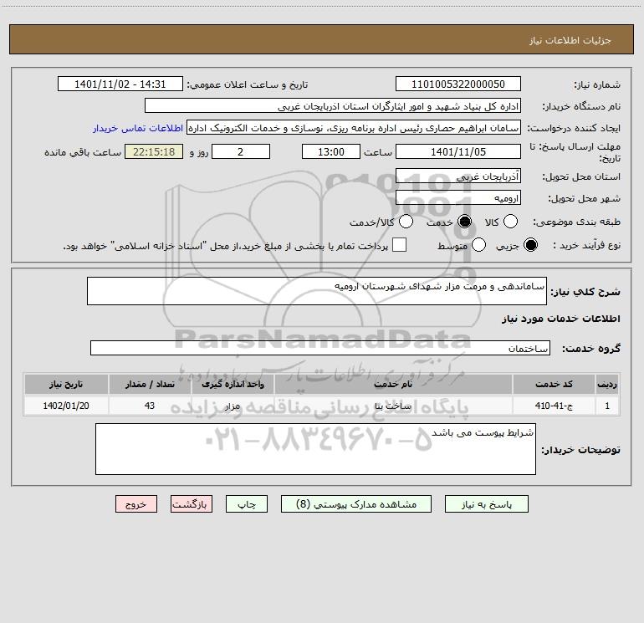
Task: Click the واحد اندازه گیری column header
Action: pos(233,384)
